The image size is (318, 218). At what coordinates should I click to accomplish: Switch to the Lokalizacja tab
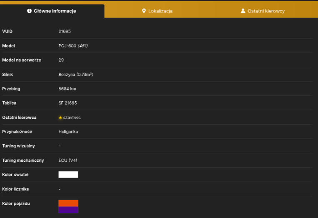point(157,11)
